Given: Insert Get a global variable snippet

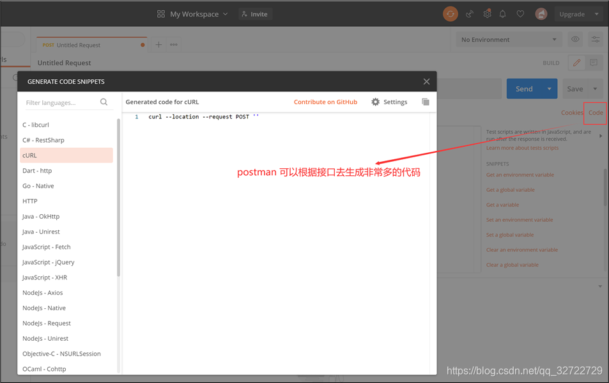Looking at the screenshot, I should [x=511, y=189].
